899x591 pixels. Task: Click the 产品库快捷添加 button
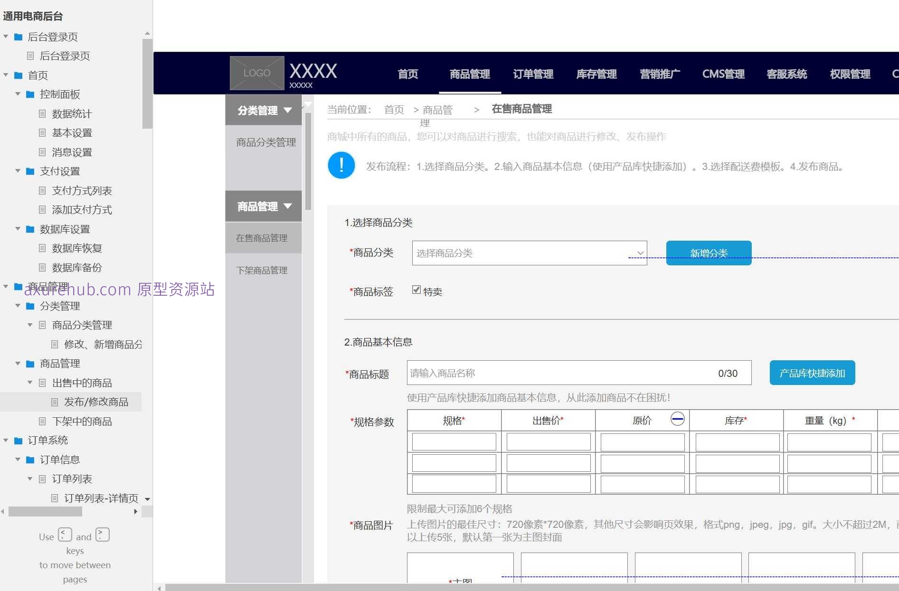pyautogui.click(x=812, y=373)
